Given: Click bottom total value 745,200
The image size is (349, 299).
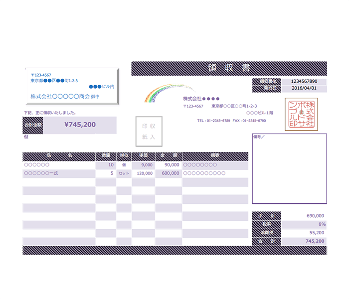Looking at the screenshot, I should (315, 241).
